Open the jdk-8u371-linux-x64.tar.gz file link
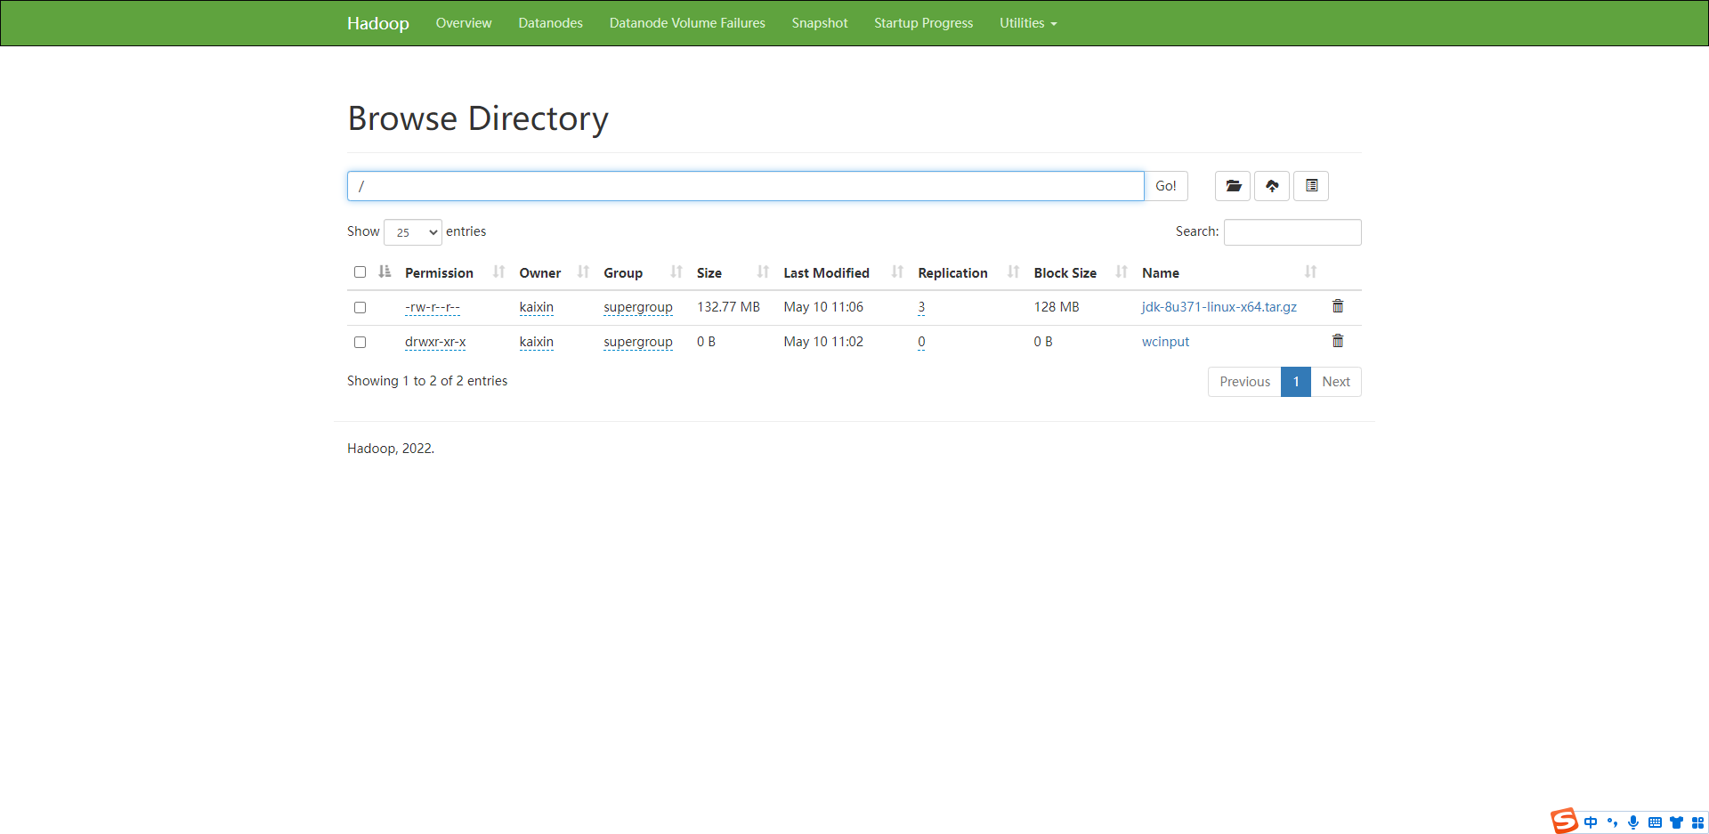Viewport: 1709px width, 834px height. [1219, 307]
